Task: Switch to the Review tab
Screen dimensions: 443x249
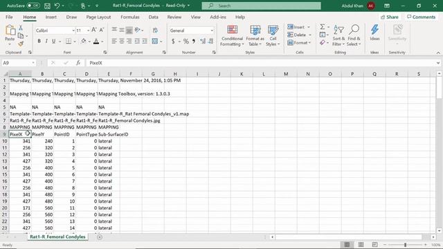Action: (174, 17)
